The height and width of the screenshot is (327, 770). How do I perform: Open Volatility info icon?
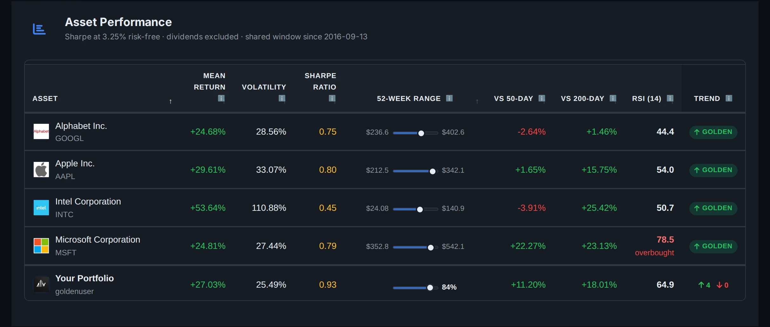click(x=282, y=98)
